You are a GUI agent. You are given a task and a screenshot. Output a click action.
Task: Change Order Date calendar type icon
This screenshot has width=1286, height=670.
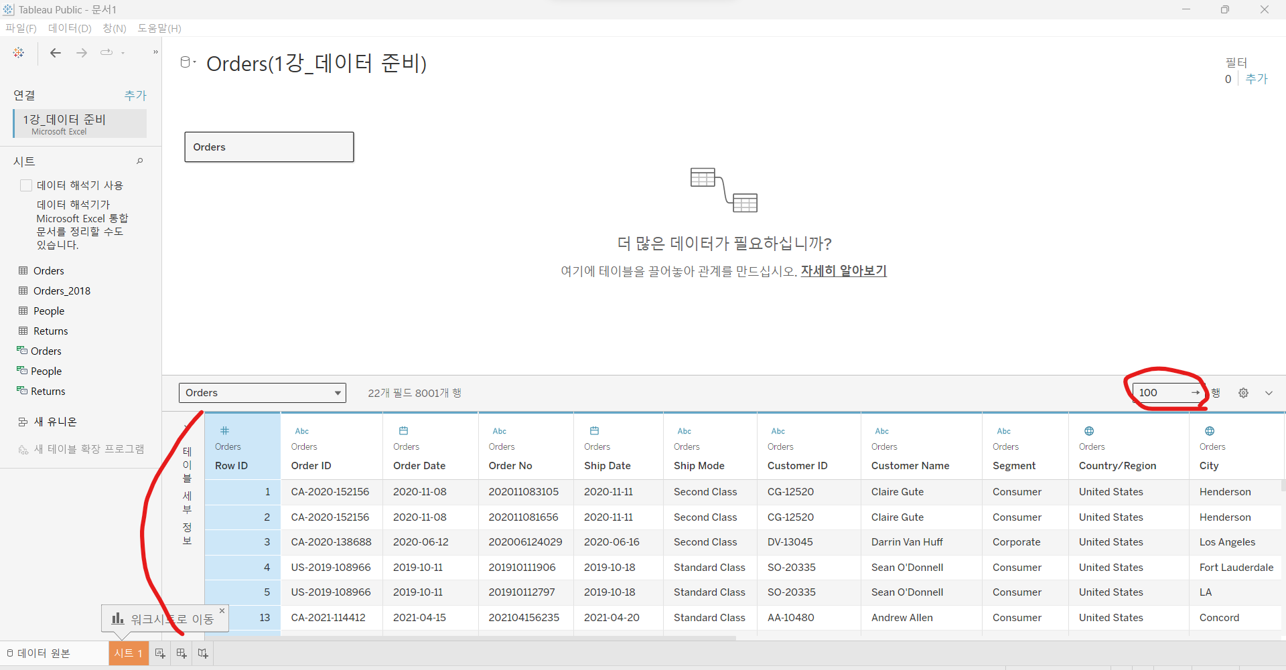click(403, 431)
